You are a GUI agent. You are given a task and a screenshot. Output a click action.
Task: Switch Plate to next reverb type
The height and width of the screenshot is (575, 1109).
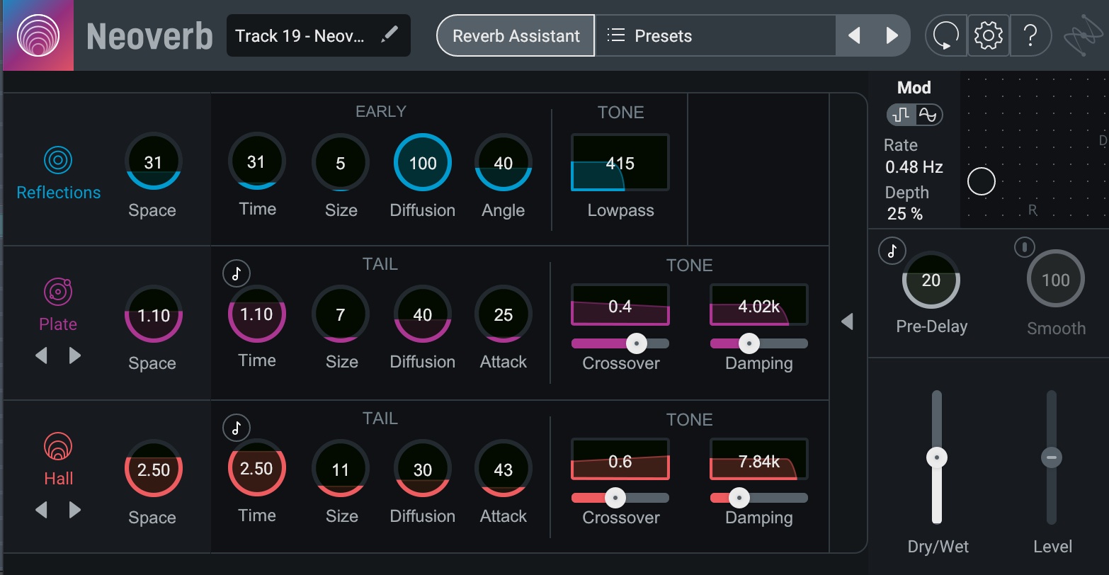pyautogui.click(x=75, y=355)
